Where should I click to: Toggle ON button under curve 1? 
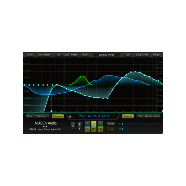coord(87,129)
